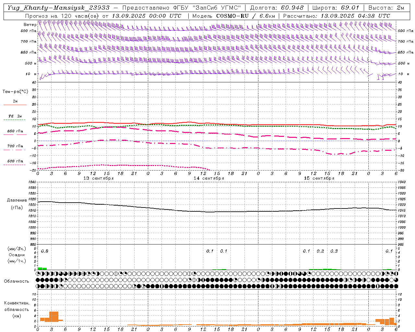
Task: Click the 0.8 precipitation value
Action: click(45, 251)
